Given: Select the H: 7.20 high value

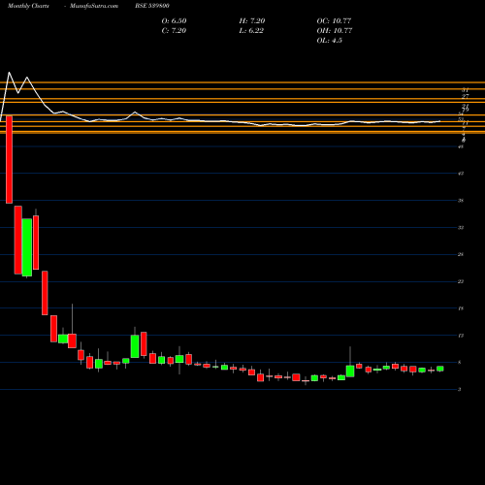Looking at the screenshot, I should point(252,21).
